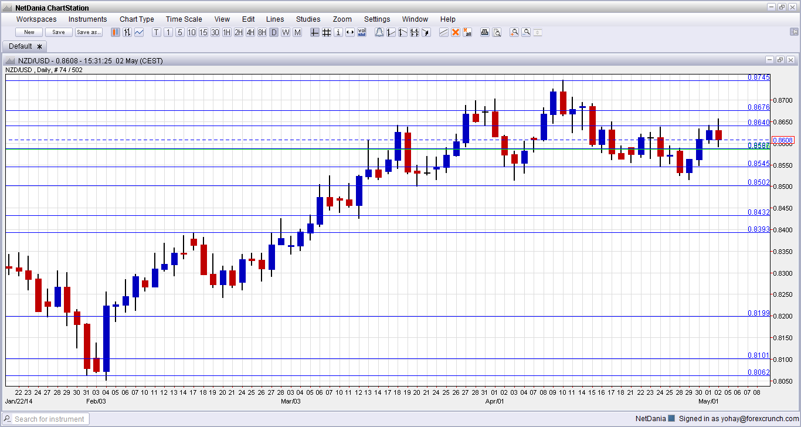The image size is (801, 427).
Task: Set the time scale to 1H
Action: (x=227, y=32)
